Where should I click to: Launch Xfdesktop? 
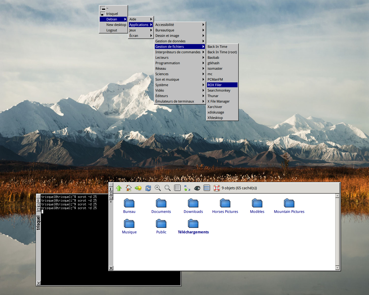(222, 118)
